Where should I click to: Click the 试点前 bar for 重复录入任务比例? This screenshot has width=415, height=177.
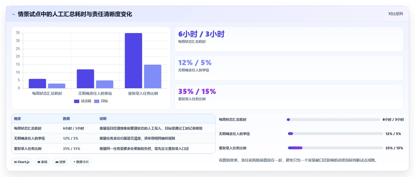click(x=133, y=61)
